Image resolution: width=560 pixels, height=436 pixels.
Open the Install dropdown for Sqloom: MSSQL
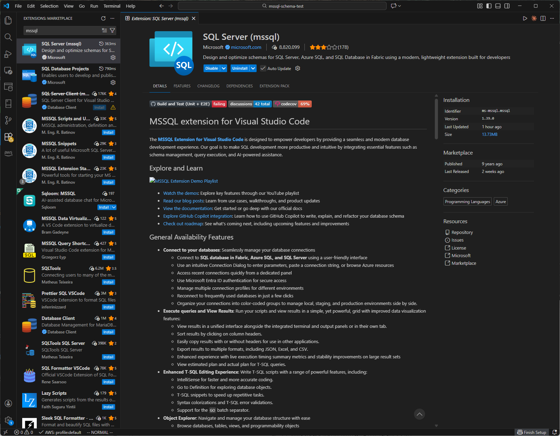(114, 207)
